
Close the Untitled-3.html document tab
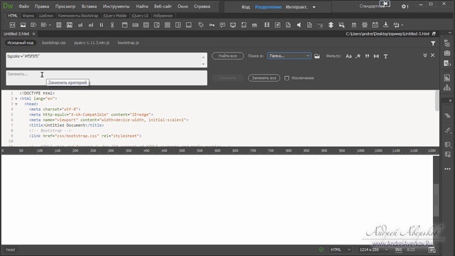33,34
